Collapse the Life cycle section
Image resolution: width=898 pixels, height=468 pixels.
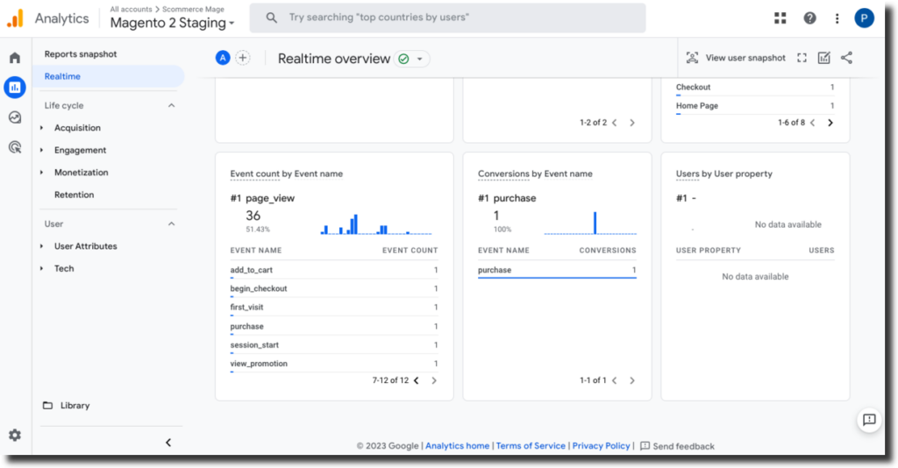pyautogui.click(x=171, y=105)
